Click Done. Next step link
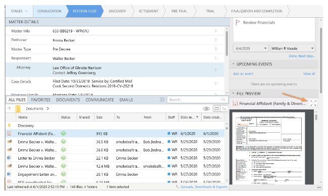This screenshot has height=196, width=328. click(302, 56)
